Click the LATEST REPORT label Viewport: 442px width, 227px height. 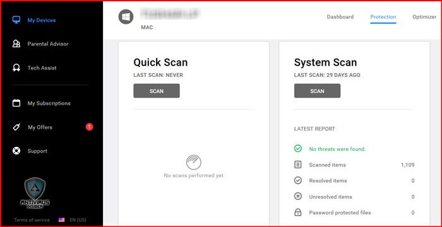point(314,129)
